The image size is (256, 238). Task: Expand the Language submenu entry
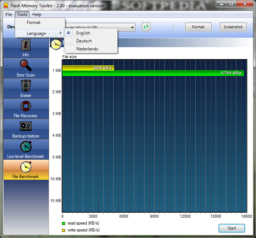pyautogui.click(x=40, y=33)
